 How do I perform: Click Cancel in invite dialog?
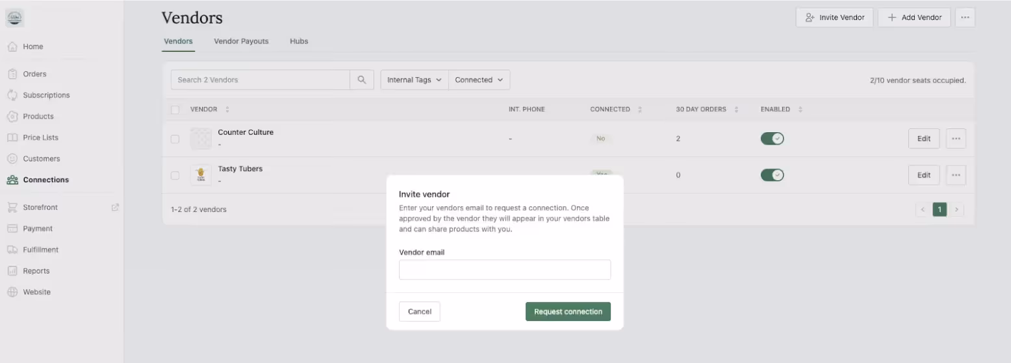point(420,312)
